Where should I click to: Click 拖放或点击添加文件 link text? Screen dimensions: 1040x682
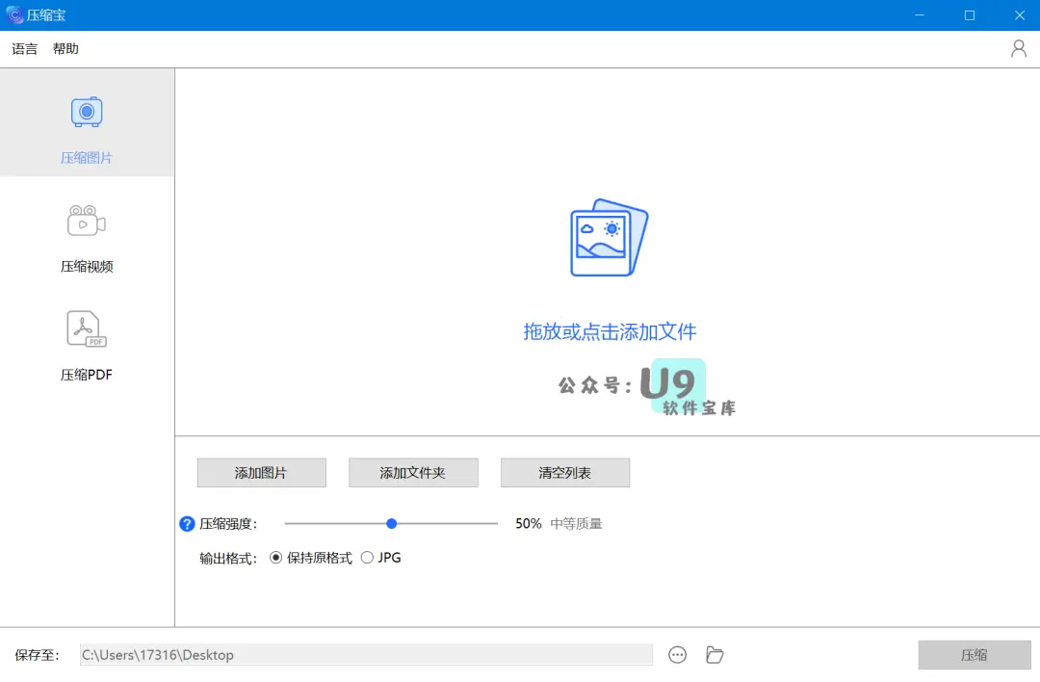610,331
